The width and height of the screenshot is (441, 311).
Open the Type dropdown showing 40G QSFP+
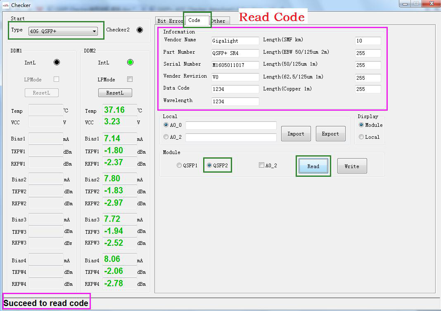[x=63, y=31]
